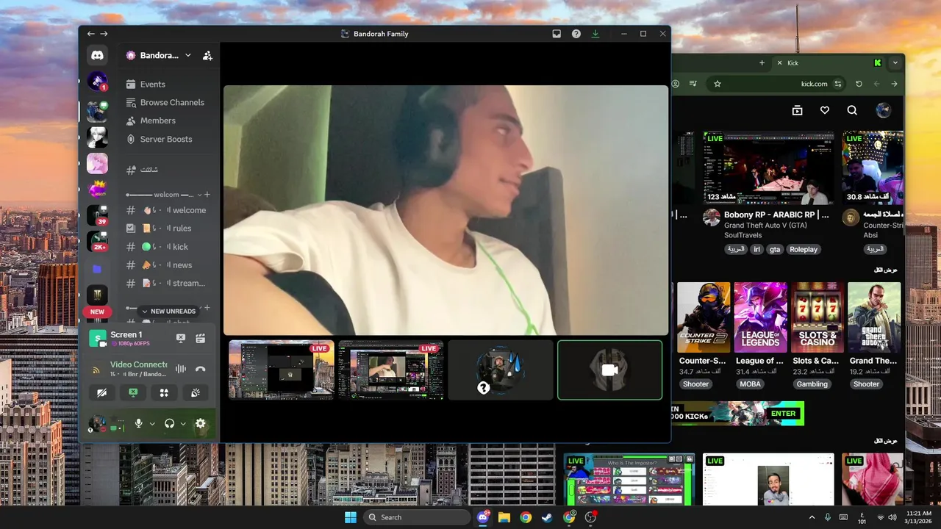Deafen with headphones icon in user panel
The height and width of the screenshot is (529, 941).
[169, 423]
